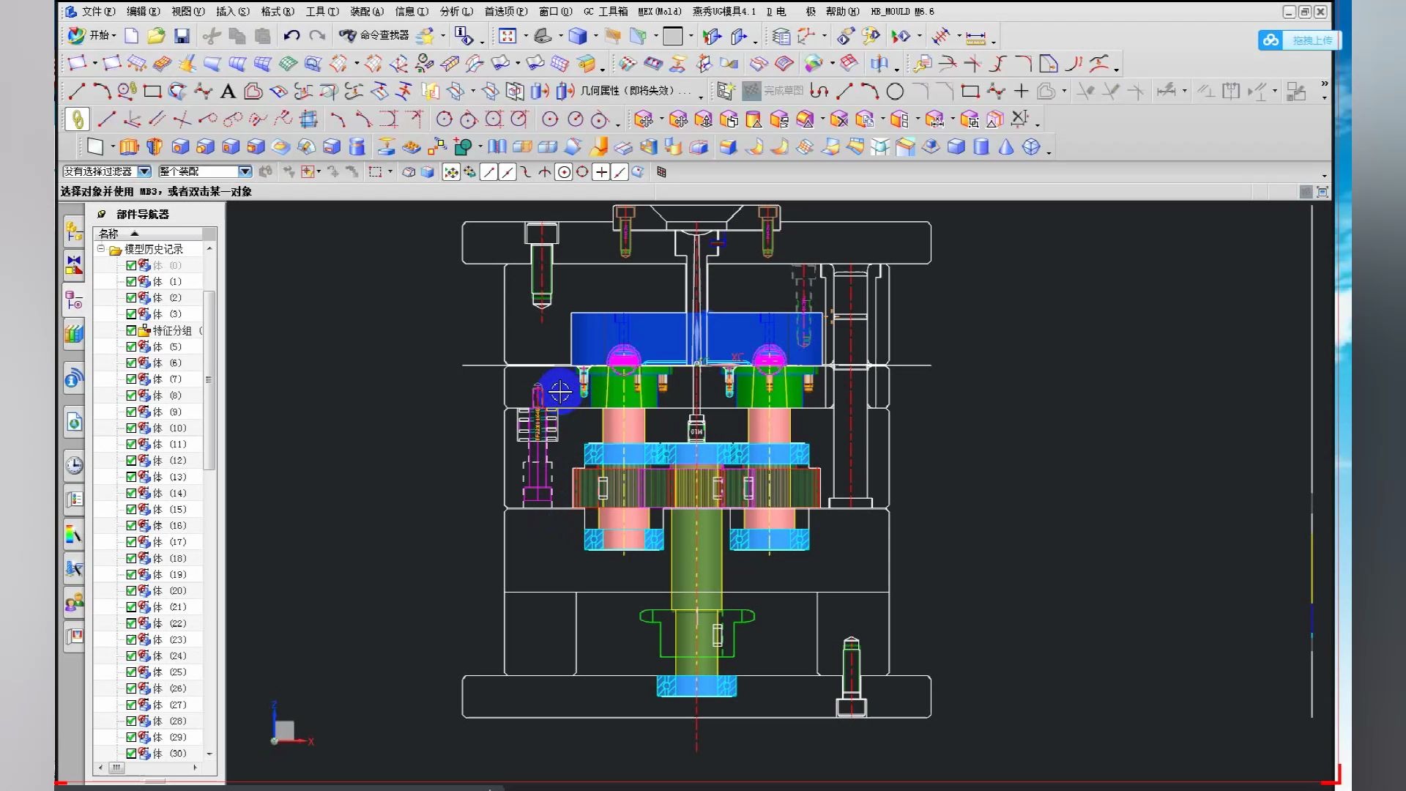Click the 拖拽上传 cloud upload button
The height and width of the screenshot is (791, 1406).
click(1300, 40)
